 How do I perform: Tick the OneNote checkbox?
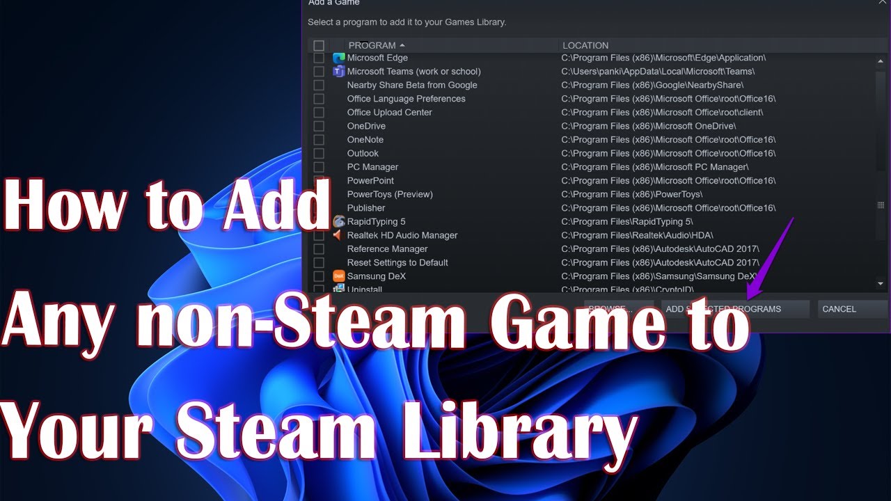coord(319,140)
